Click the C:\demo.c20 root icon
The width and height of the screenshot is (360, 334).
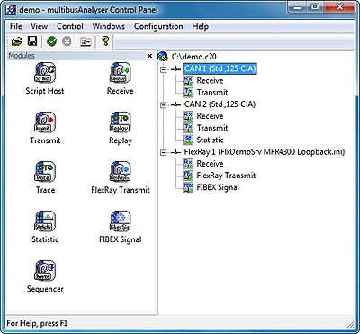tap(163, 57)
